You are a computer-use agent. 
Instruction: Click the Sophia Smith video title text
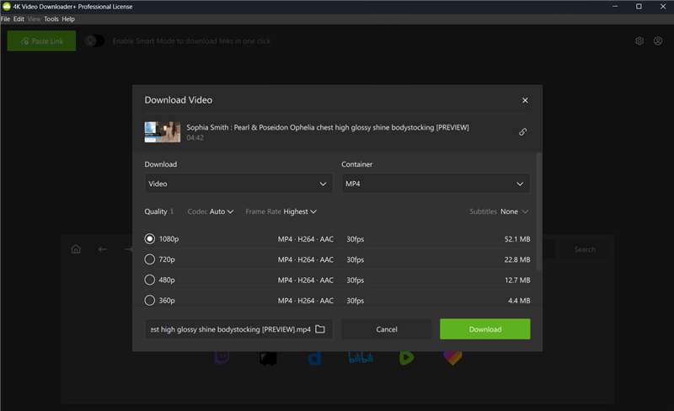coord(328,127)
